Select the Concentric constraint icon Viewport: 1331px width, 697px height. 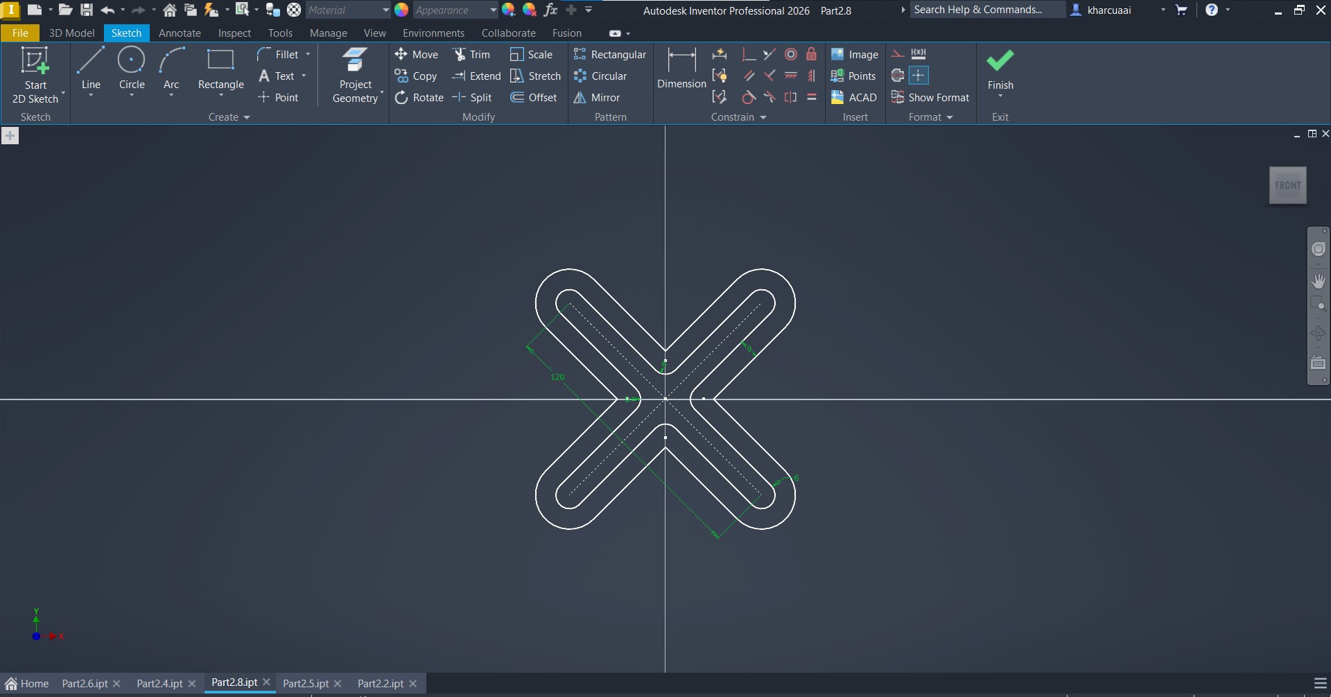pos(791,55)
